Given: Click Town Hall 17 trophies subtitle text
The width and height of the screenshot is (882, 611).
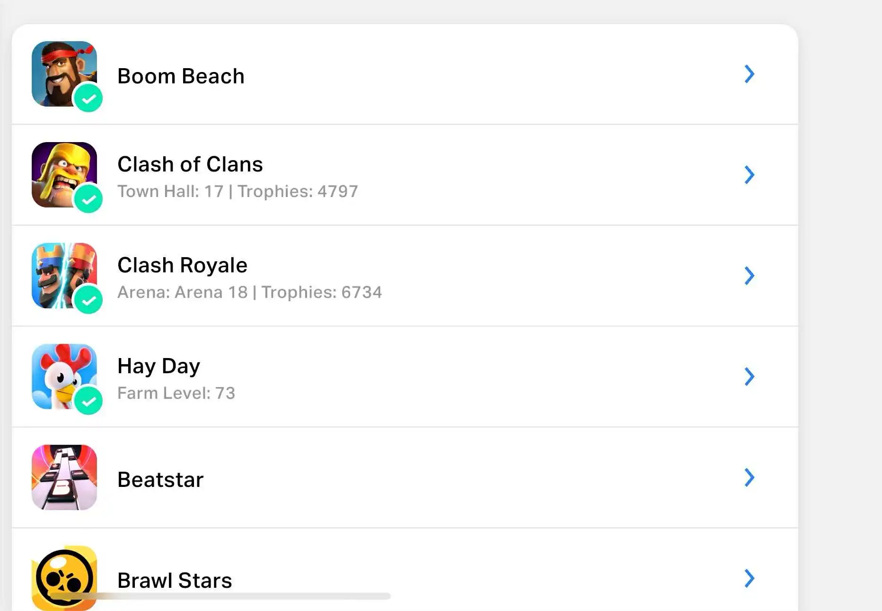Looking at the screenshot, I should tap(238, 191).
